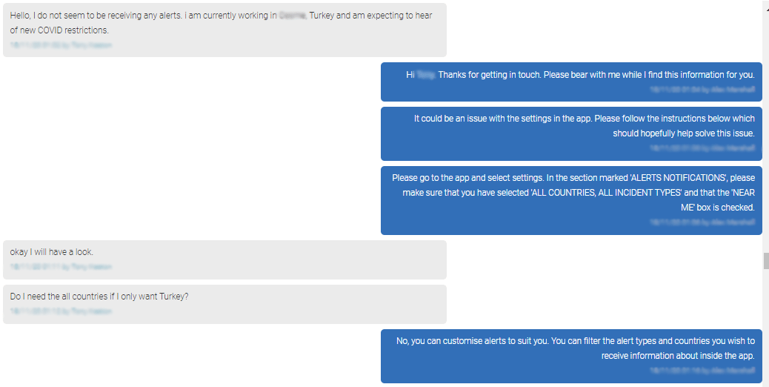Viewport: 769px width, 387px height.
Task: Click timestamp under 'inside the app' reply
Action: click(702, 370)
